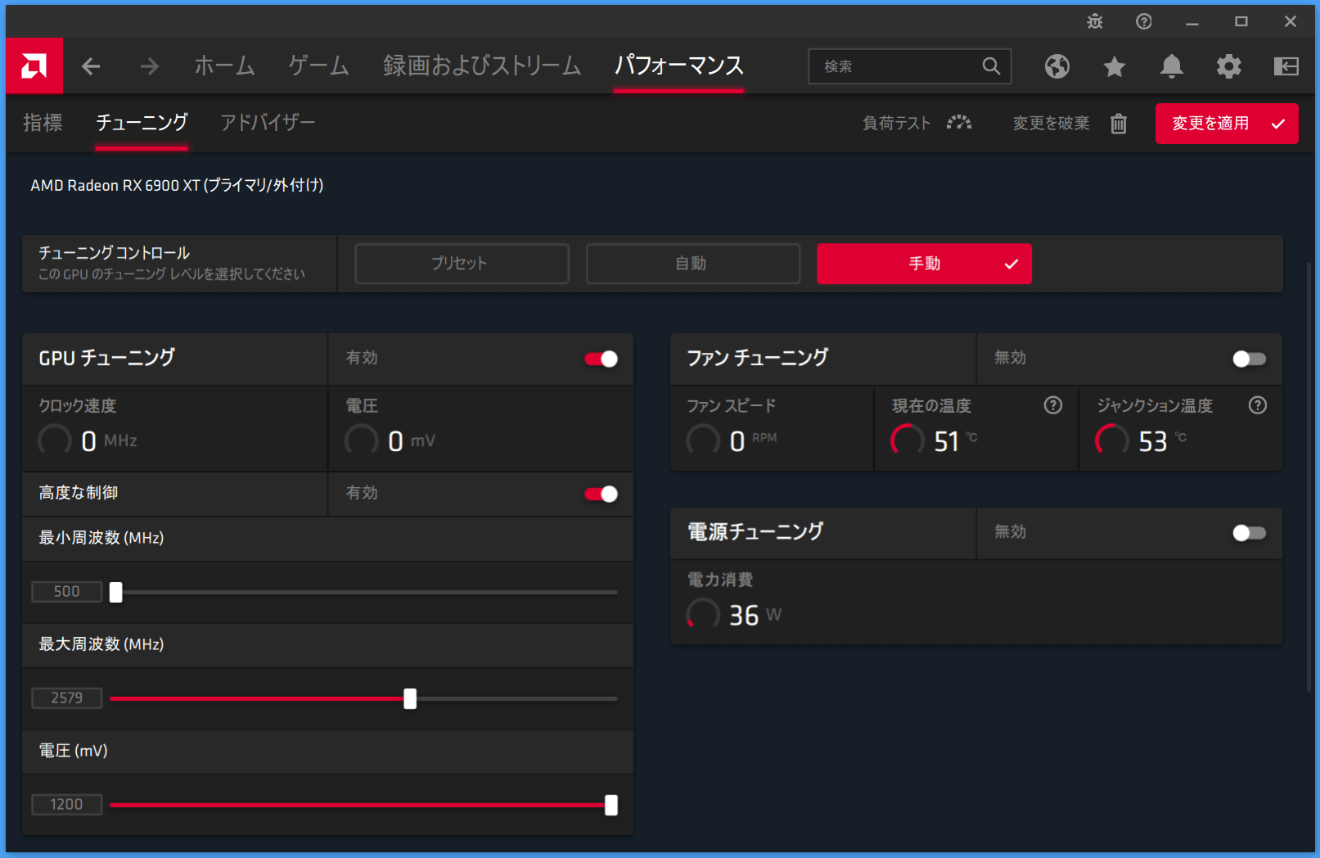The image size is (1320, 858).
Task: Click the maximum frequency 2579 value box
Action: 67,698
